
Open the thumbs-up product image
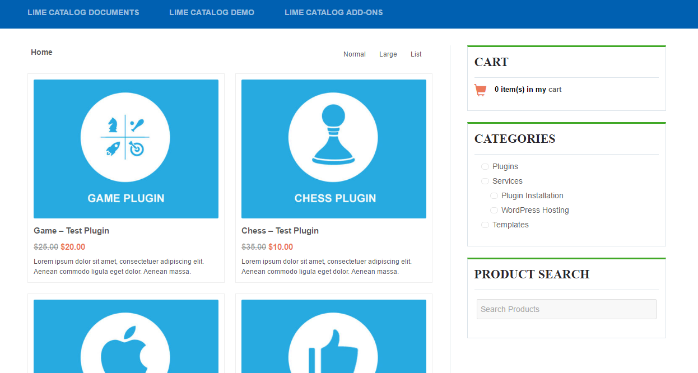(334, 336)
